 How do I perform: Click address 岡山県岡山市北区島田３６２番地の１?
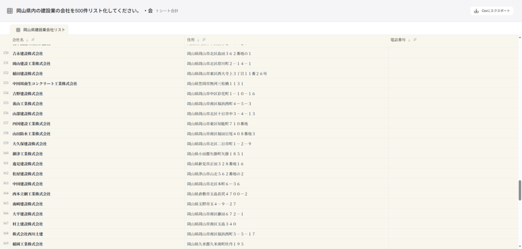pos(219,53)
